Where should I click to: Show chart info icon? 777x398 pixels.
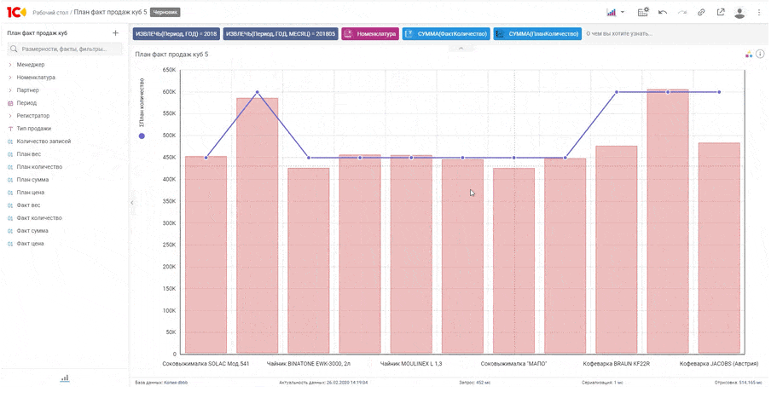pos(760,54)
